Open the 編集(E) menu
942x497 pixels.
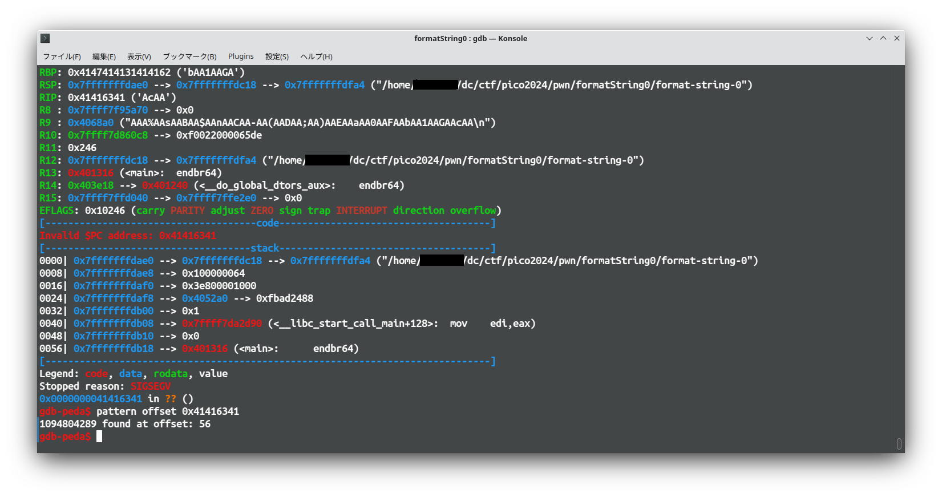[x=104, y=56]
